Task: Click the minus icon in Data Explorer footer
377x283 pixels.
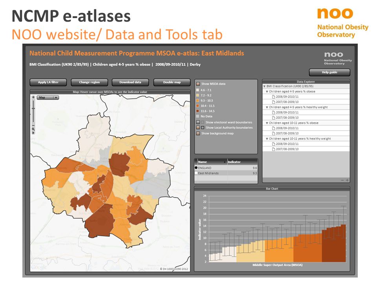Action: click(x=342, y=180)
